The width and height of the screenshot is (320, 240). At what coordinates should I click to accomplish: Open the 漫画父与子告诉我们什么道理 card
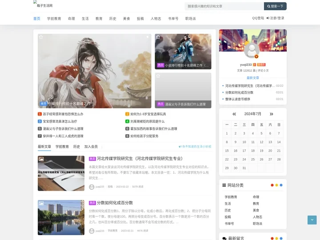tap(183, 90)
